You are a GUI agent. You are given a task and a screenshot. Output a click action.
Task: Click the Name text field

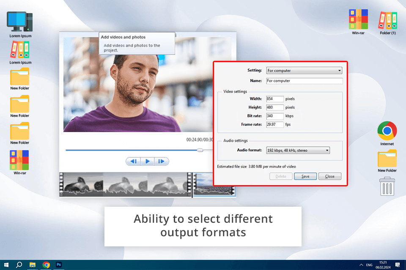pyautogui.click(x=304, y=81)
